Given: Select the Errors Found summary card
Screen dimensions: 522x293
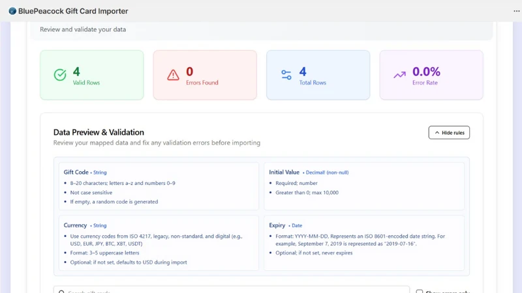Looking at the screenshot, I should [205, 75].
